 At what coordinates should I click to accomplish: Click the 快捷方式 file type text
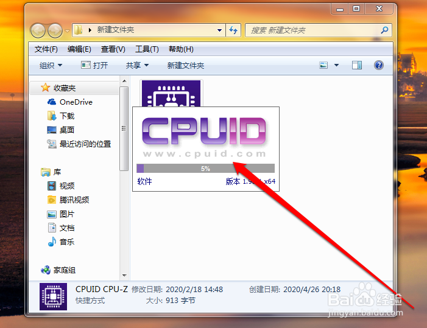90,301
